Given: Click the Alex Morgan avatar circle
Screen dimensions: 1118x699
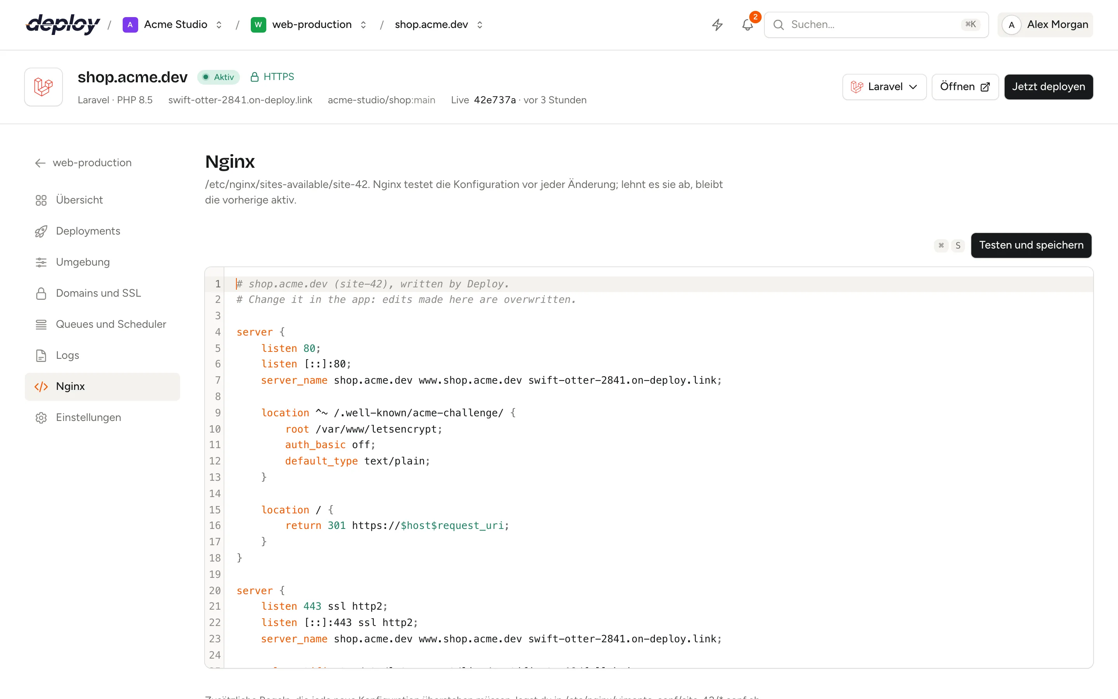Looking at the screenshot, I should coord(1012,25).
